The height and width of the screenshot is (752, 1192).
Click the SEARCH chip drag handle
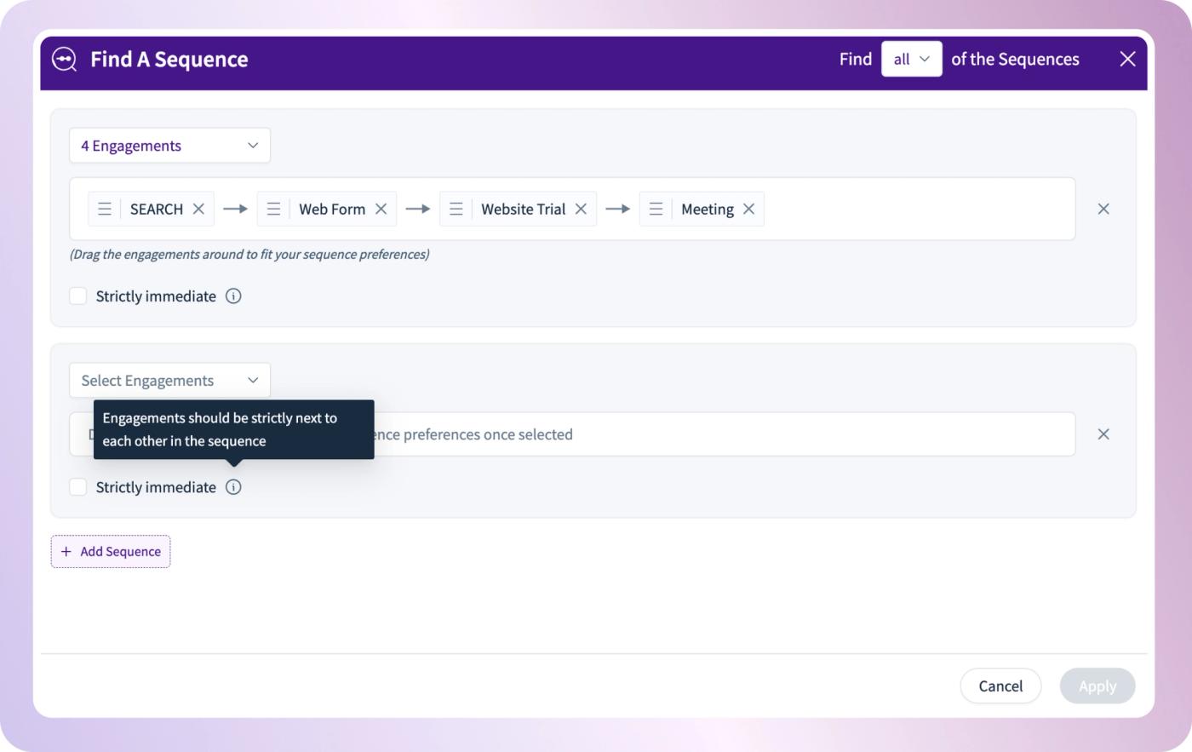point(105,209)
